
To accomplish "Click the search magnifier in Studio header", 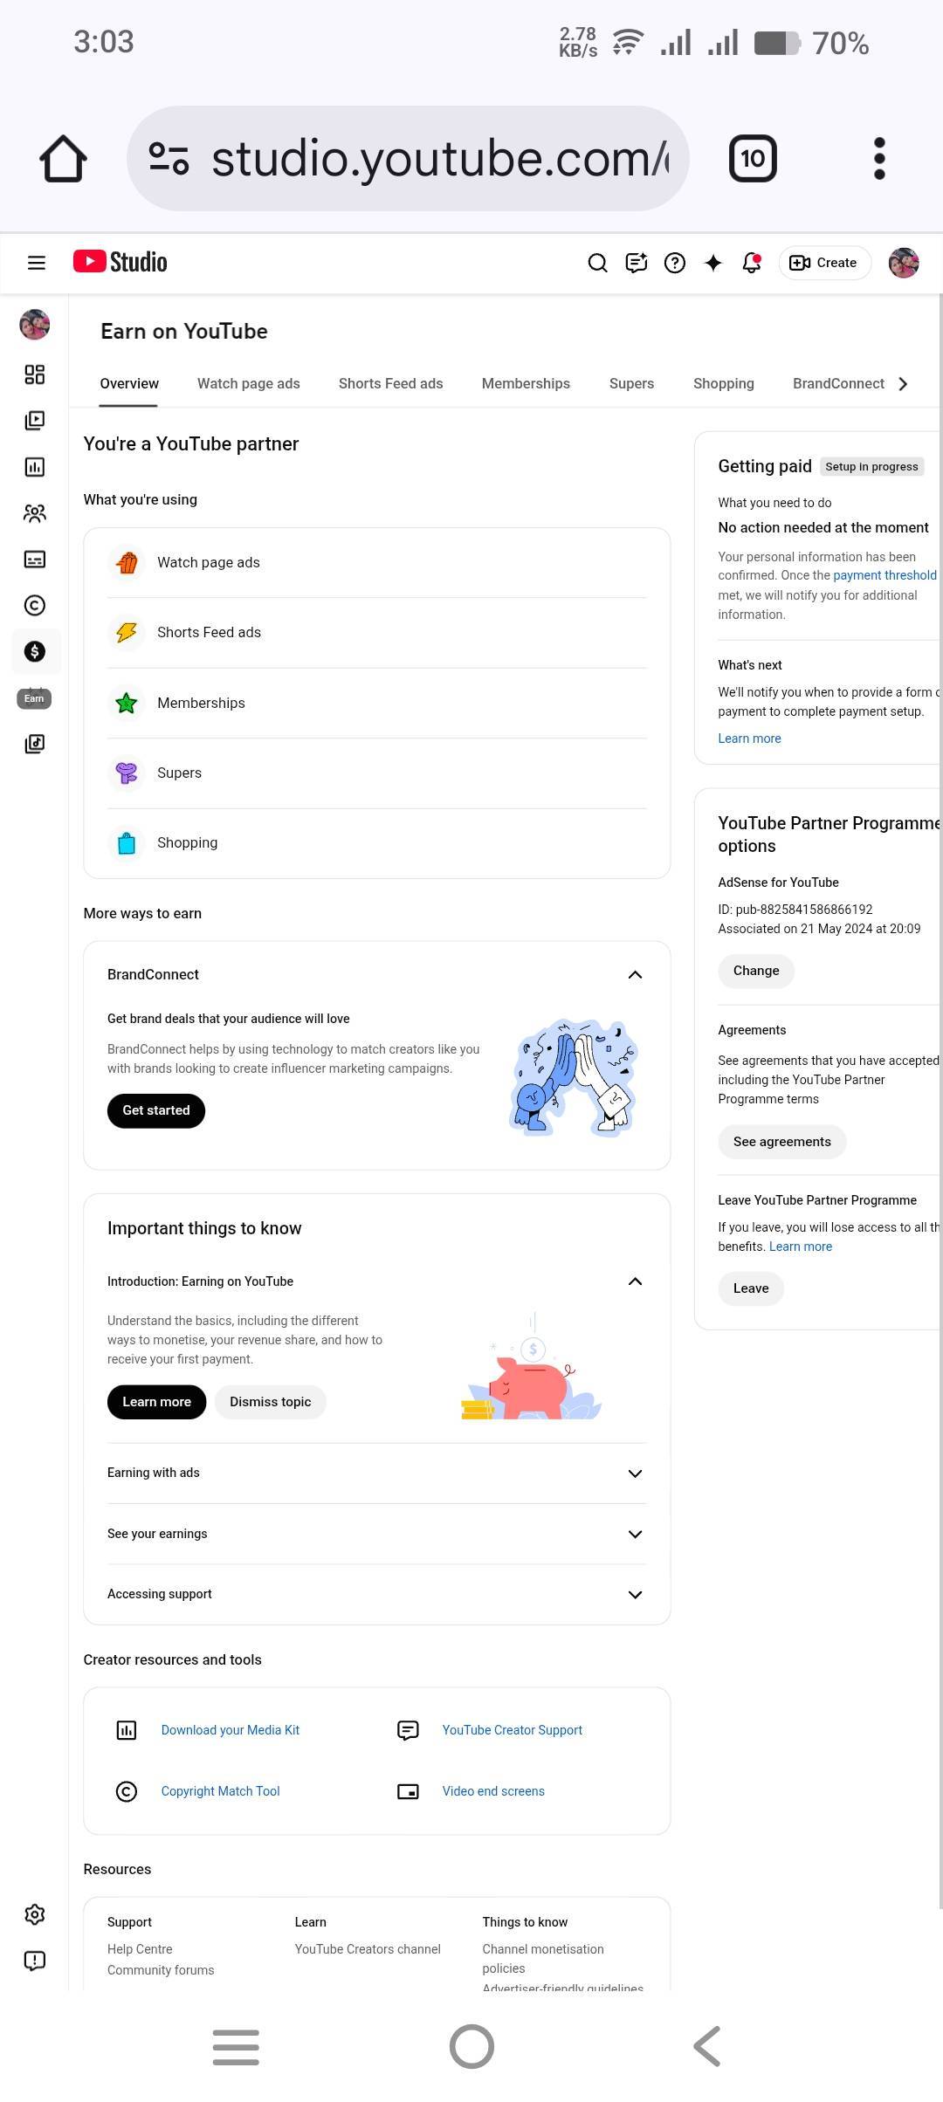I will [x=597, y=263].
